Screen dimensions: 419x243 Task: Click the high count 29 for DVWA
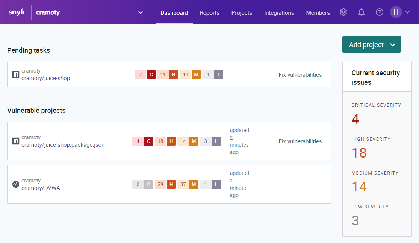coord(160,184)
